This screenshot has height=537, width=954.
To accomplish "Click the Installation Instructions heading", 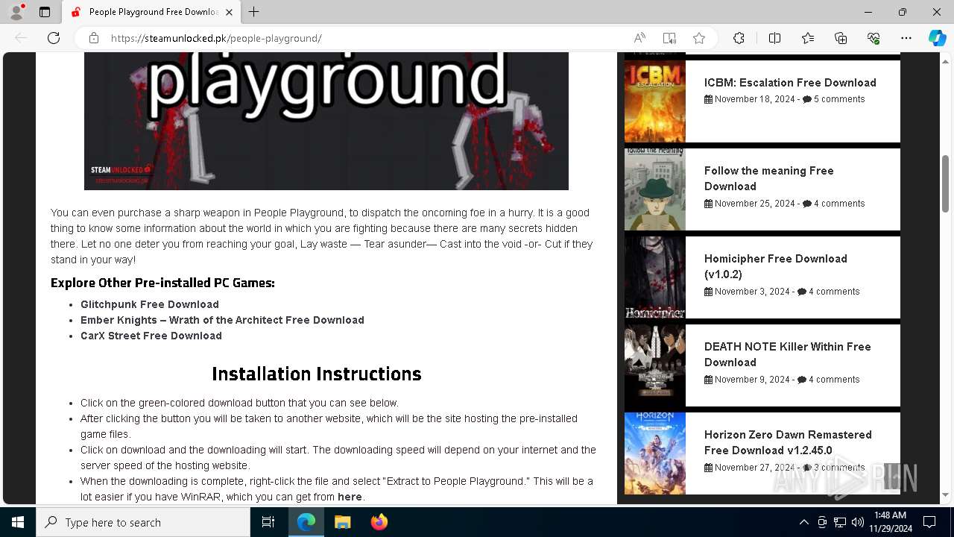I will coord(317,374).
